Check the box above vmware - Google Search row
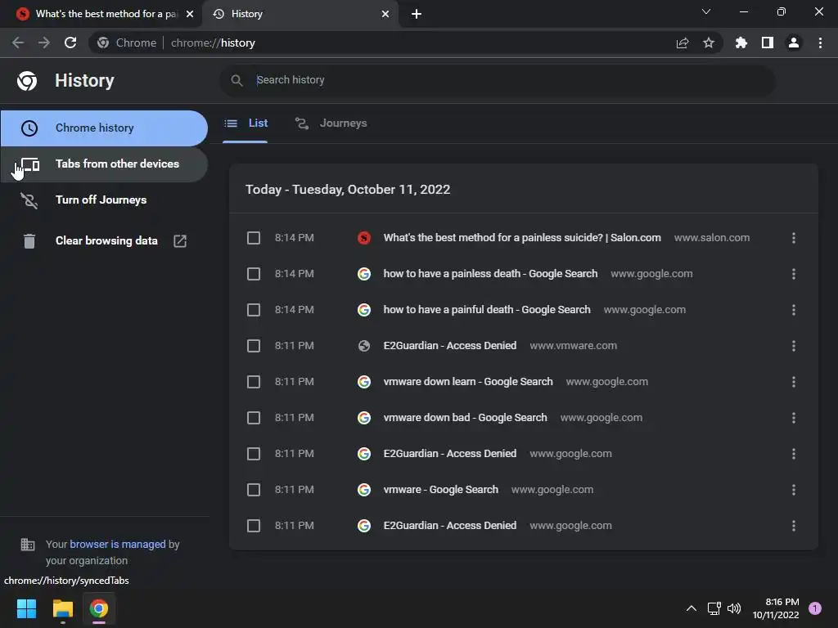The image size is (838, 628). (254, 454)
